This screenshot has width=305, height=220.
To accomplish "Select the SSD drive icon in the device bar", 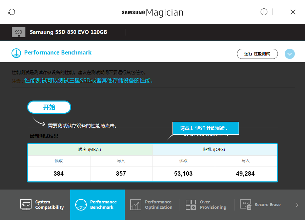I will tap(19, 32).
